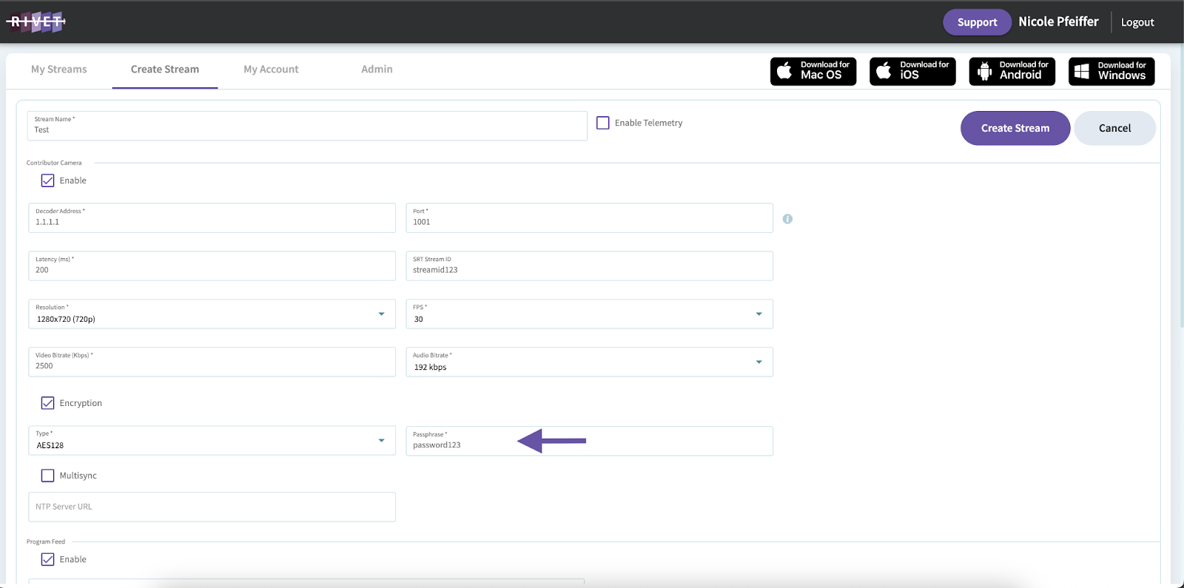Download the app for iOS
1184x588 pixels.
(912, 71)
